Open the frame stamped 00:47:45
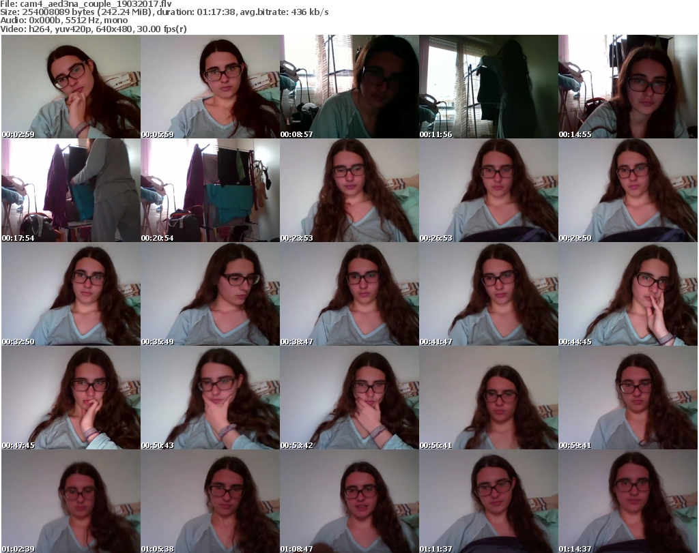The image size is (699, 553). click(71, 398)
